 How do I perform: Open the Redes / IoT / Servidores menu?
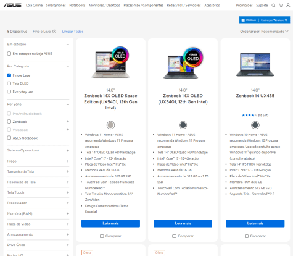click(184, 6)
